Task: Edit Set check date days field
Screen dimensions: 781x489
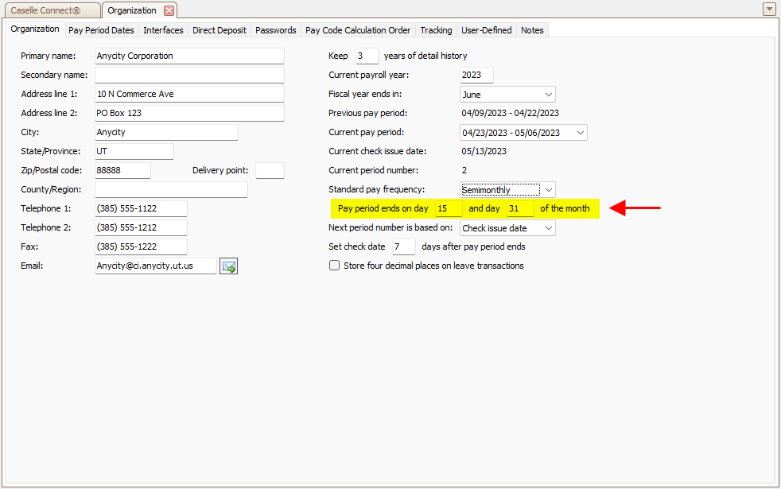Action: point(404,246)
